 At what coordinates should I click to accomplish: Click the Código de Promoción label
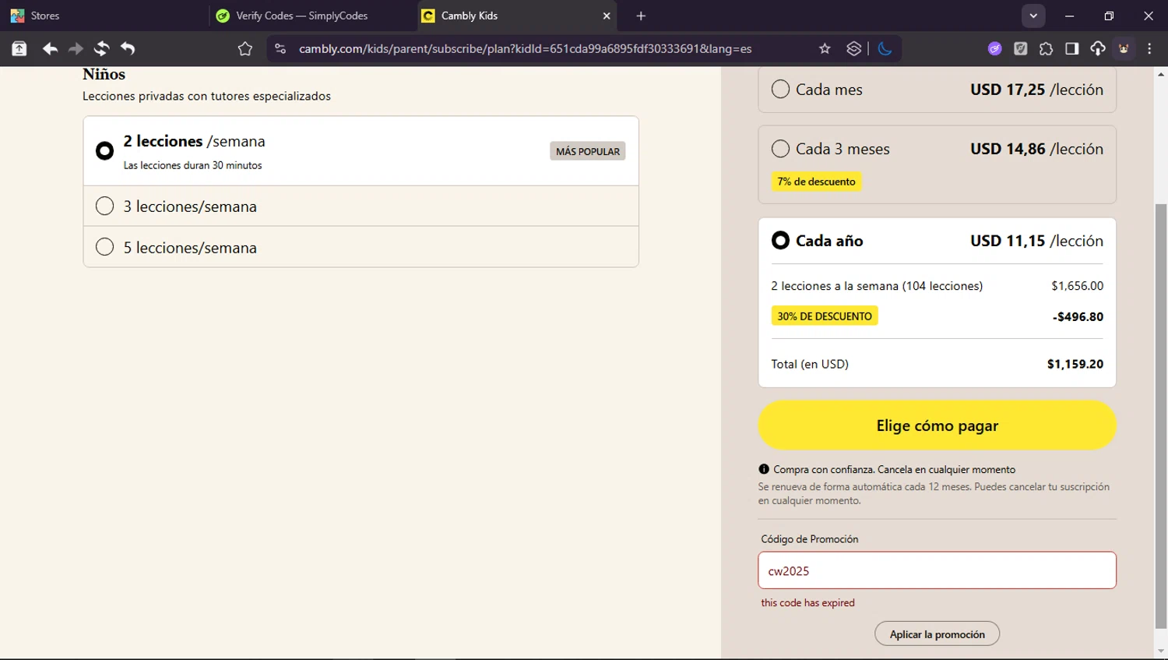point(809,539)
